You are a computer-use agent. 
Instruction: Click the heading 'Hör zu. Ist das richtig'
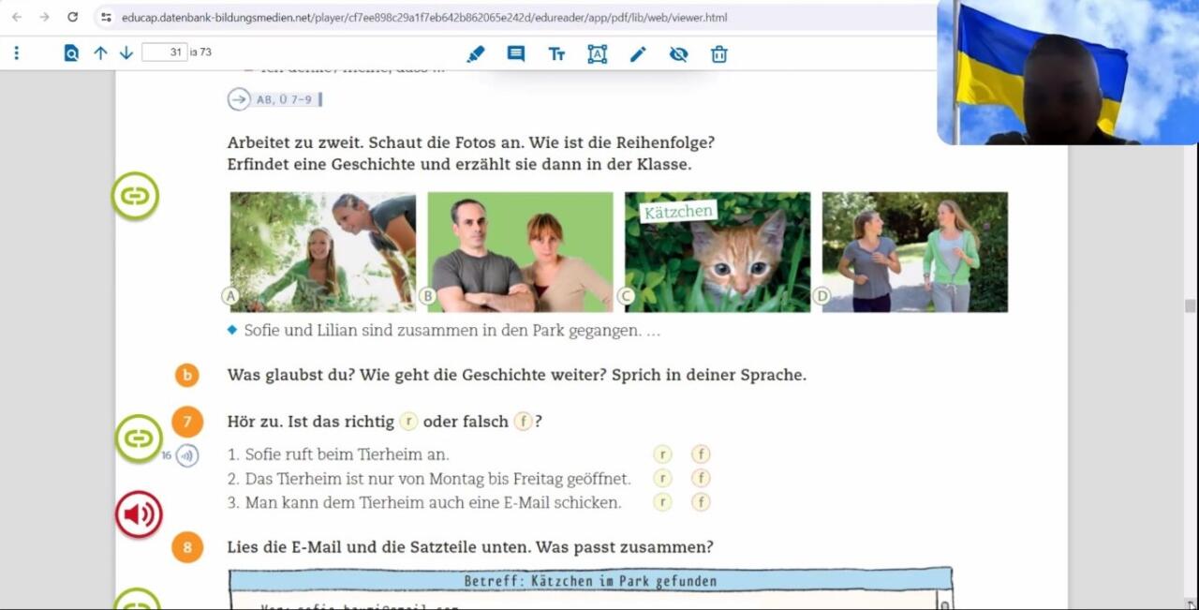[x=311, y=422]
